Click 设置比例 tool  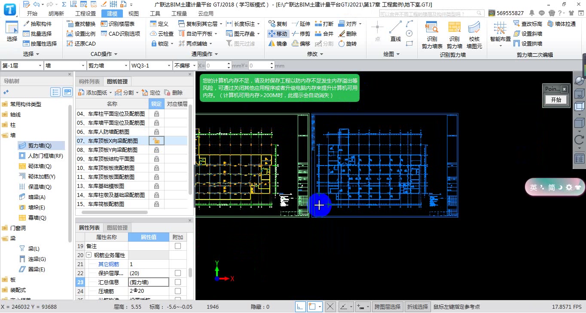tap(81, 34)
